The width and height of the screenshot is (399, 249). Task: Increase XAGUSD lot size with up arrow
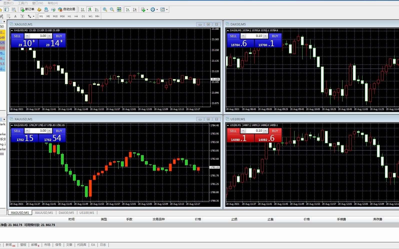tap(49, 36)
